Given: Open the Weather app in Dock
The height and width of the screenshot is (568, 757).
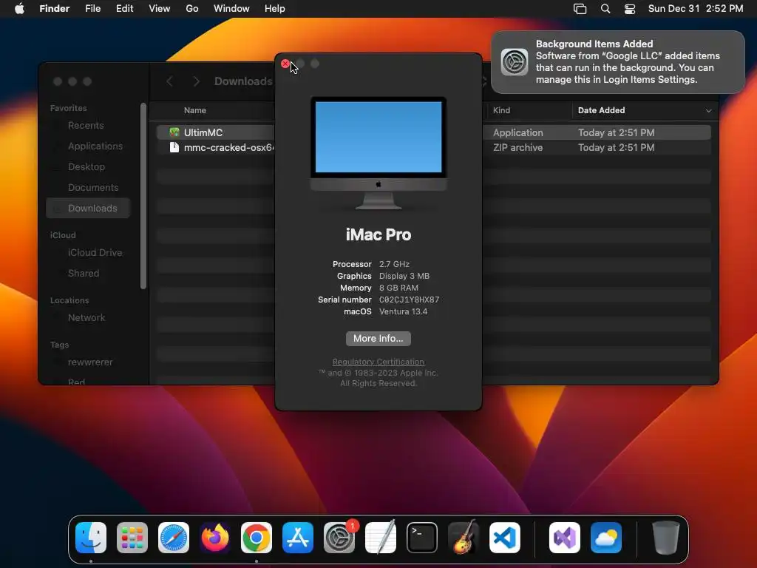Looking at the screenshot, I should [x=606, y=538].
